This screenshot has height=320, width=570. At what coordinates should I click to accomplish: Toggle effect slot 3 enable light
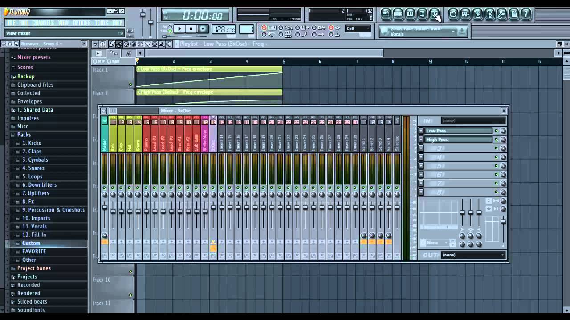click(496, 148)
